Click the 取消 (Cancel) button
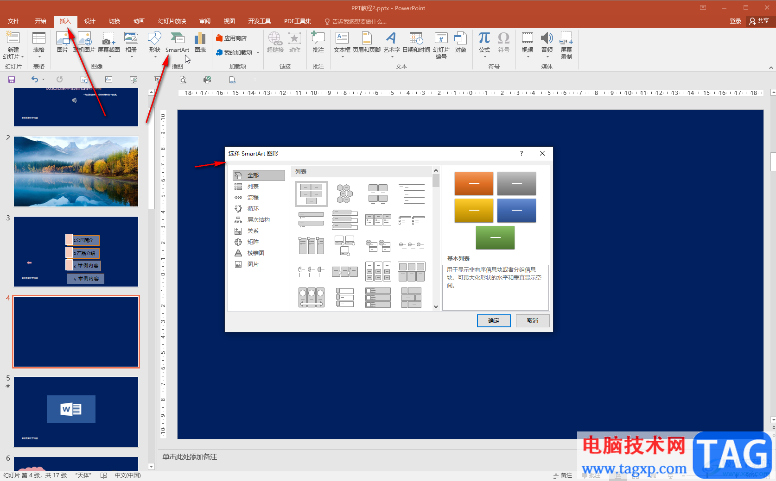This screenshot has width=776, height=481. (x=533, y=321)
